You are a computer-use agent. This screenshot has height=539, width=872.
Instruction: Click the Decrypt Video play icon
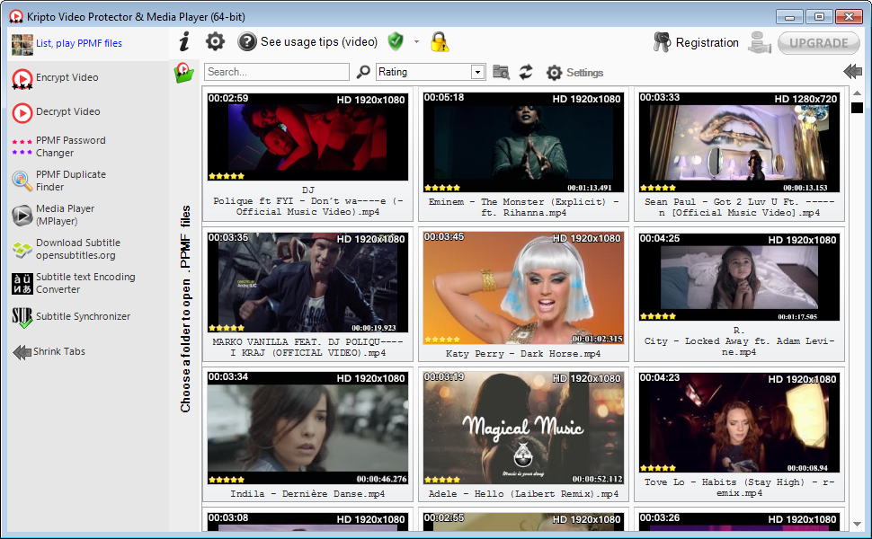(22, 113)
